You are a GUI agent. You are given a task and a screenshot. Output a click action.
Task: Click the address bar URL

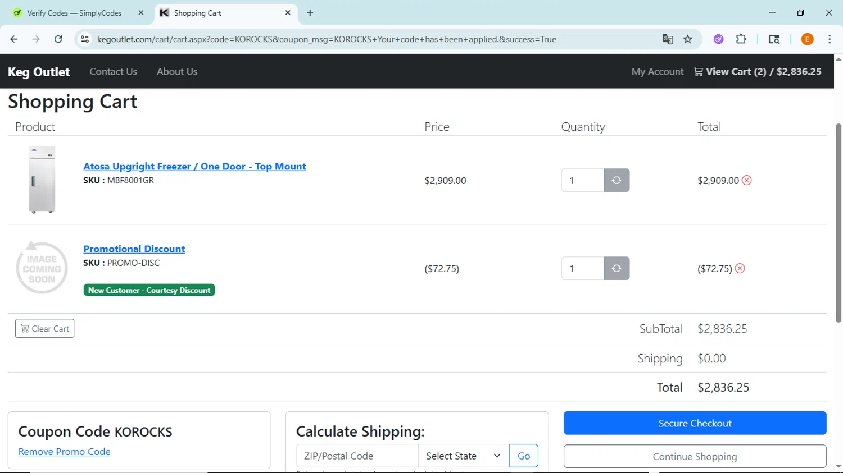(327, 39)
